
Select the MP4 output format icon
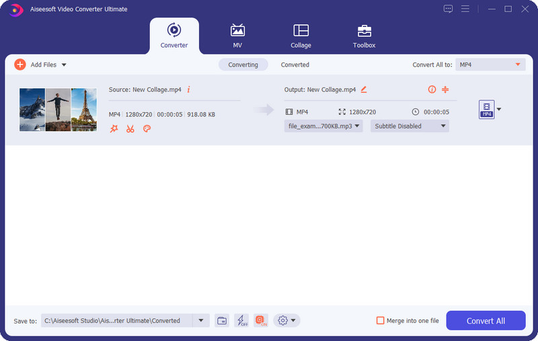[486, 110]
